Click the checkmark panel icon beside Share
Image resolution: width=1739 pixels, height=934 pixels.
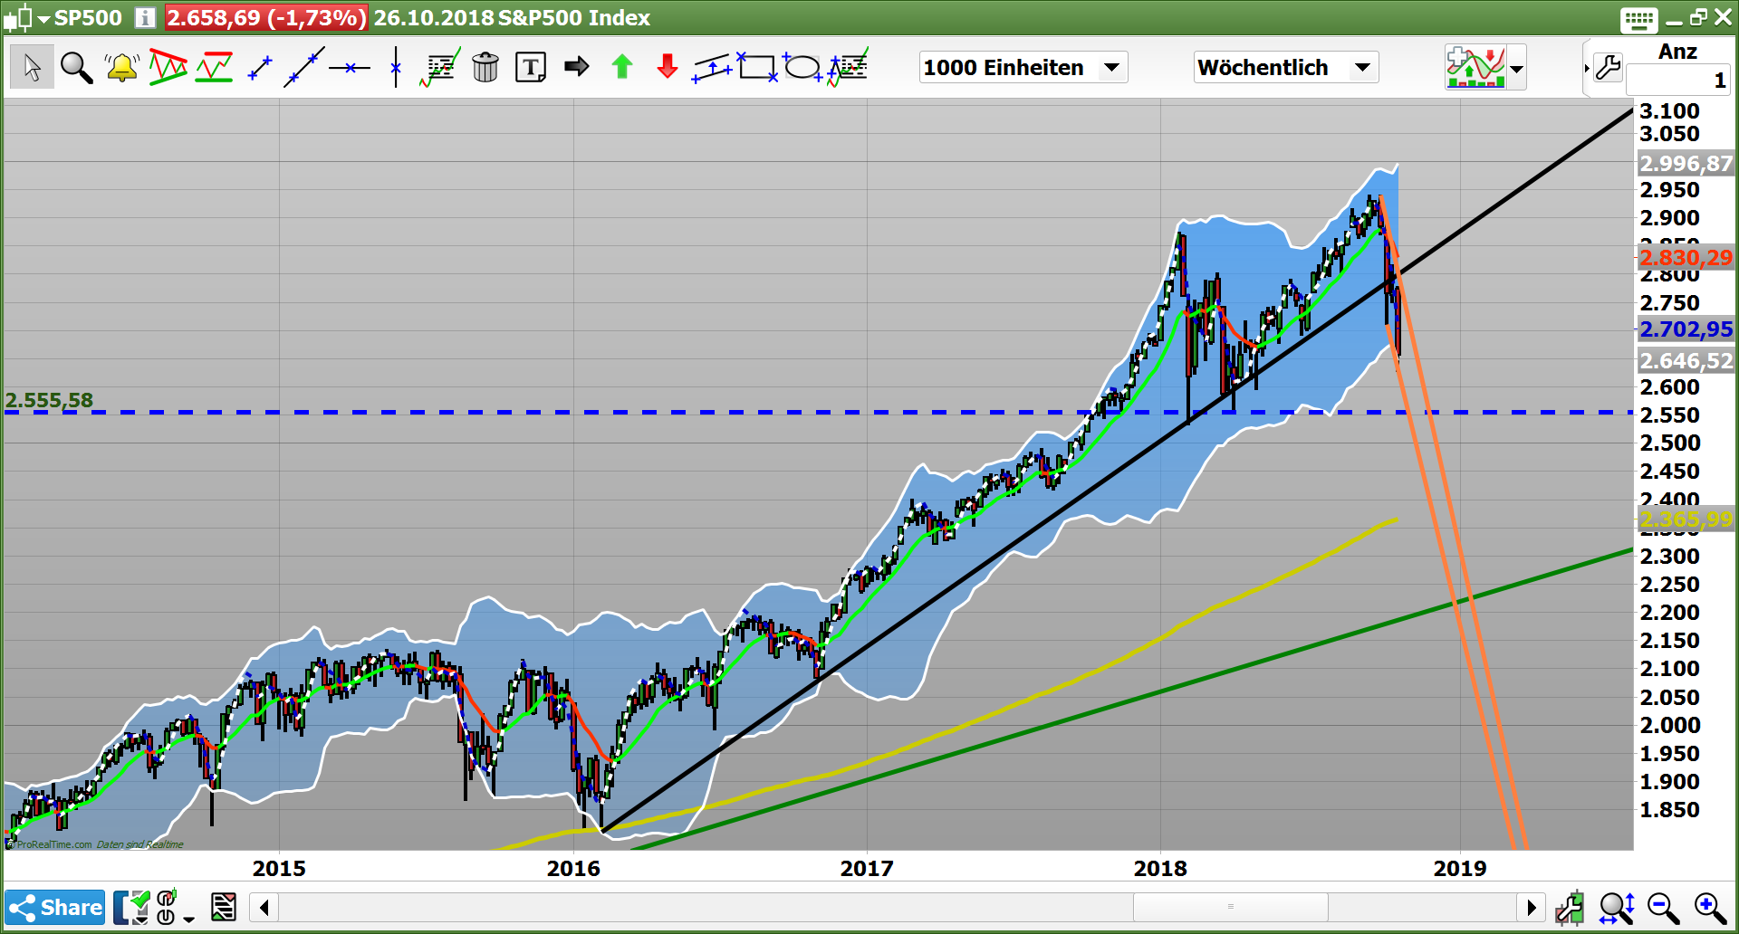coord(132,907)
